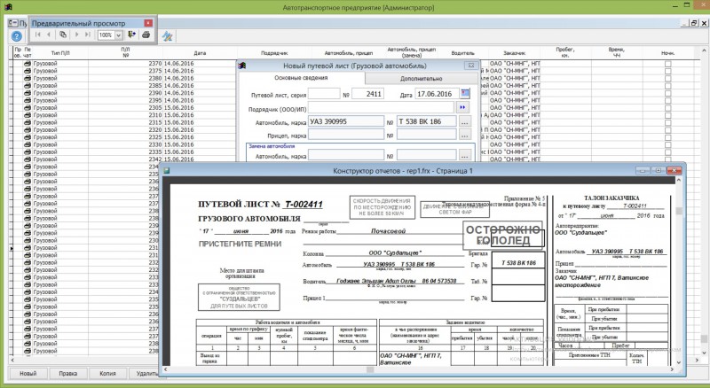
Task: Click report designer window icon in title bar
Action: (167, 170)
